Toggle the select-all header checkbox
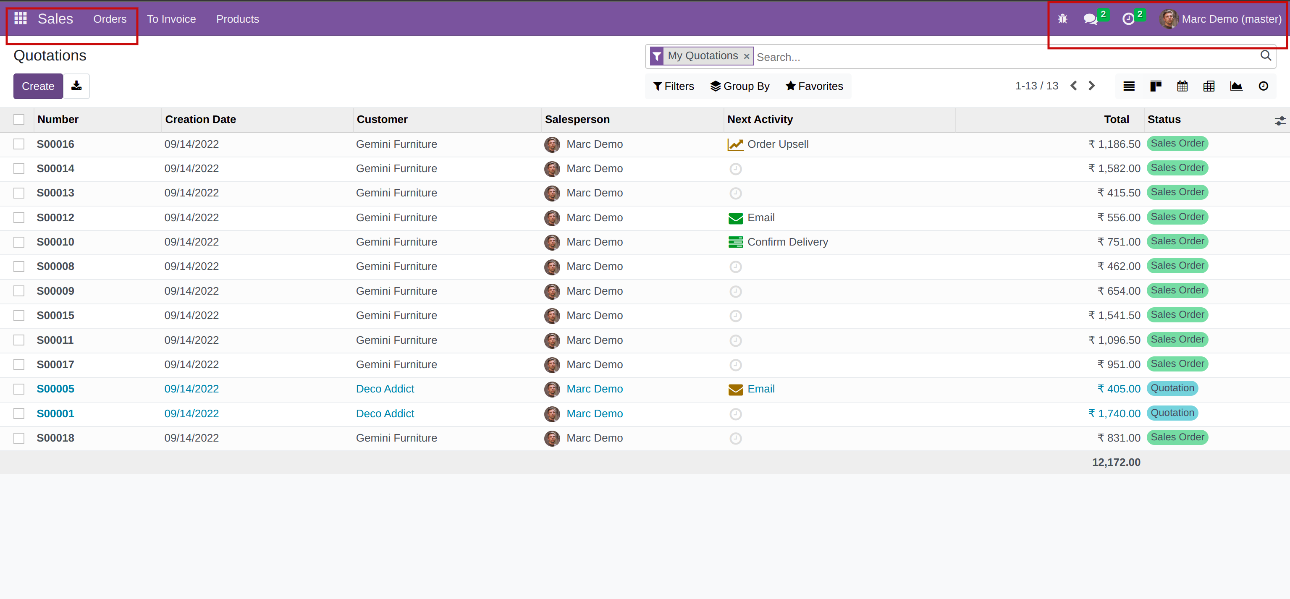This screenshot has height=599, width=1290. [x=19, y=120]
